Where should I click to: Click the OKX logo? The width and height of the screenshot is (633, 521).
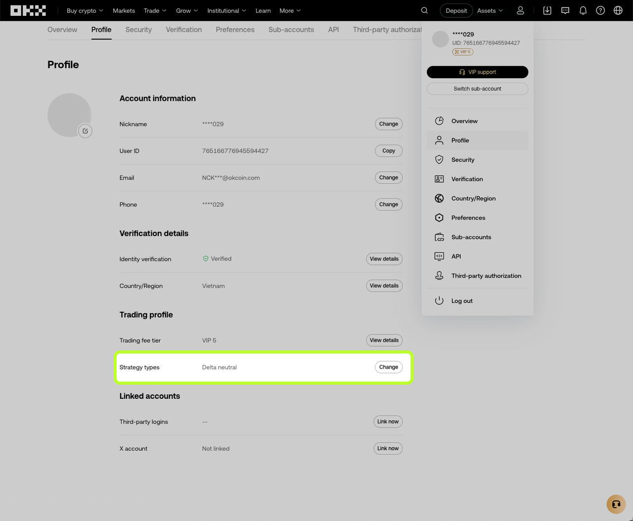pyautogui.click(x=28, y=10)
